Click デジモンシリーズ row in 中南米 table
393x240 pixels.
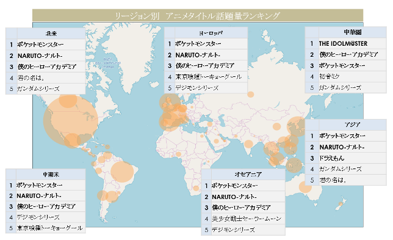[x=46, y=217]
